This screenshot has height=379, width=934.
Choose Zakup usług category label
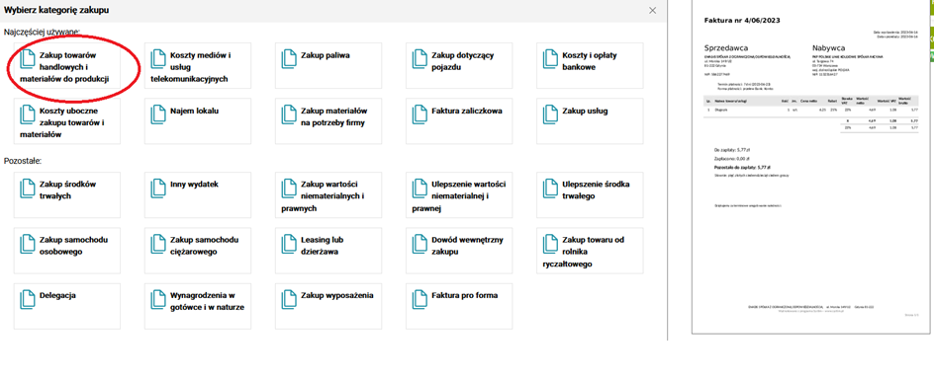585,112
